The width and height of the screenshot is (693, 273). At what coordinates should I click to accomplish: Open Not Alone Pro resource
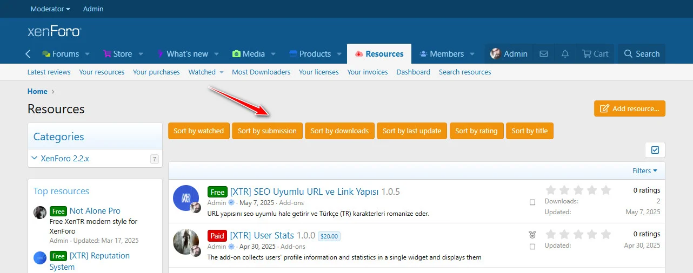pos(95,211)
